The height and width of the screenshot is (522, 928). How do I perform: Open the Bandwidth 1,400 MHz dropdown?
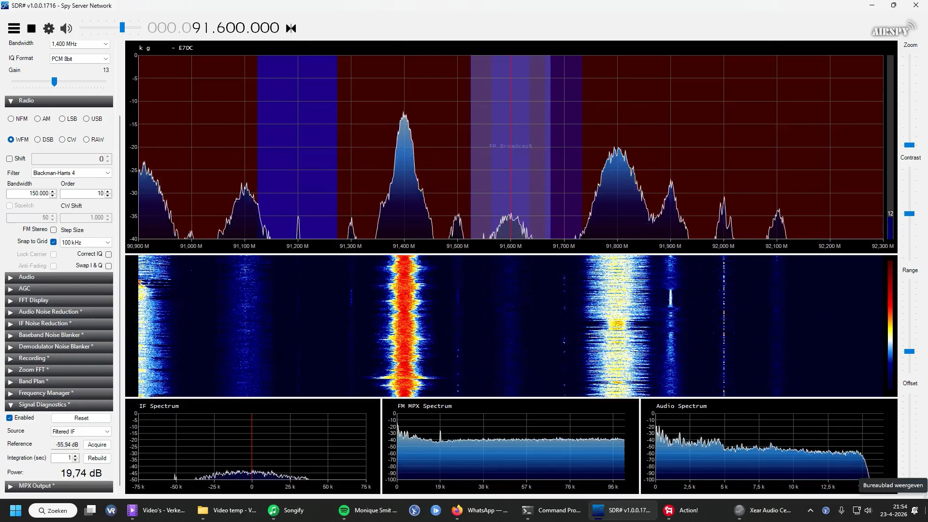[80, 44]
